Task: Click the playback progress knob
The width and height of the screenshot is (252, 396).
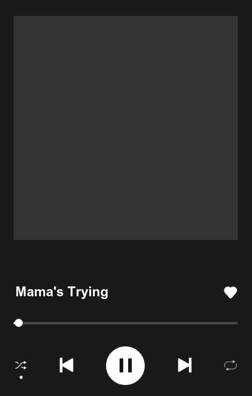Action: coord(18,323)
